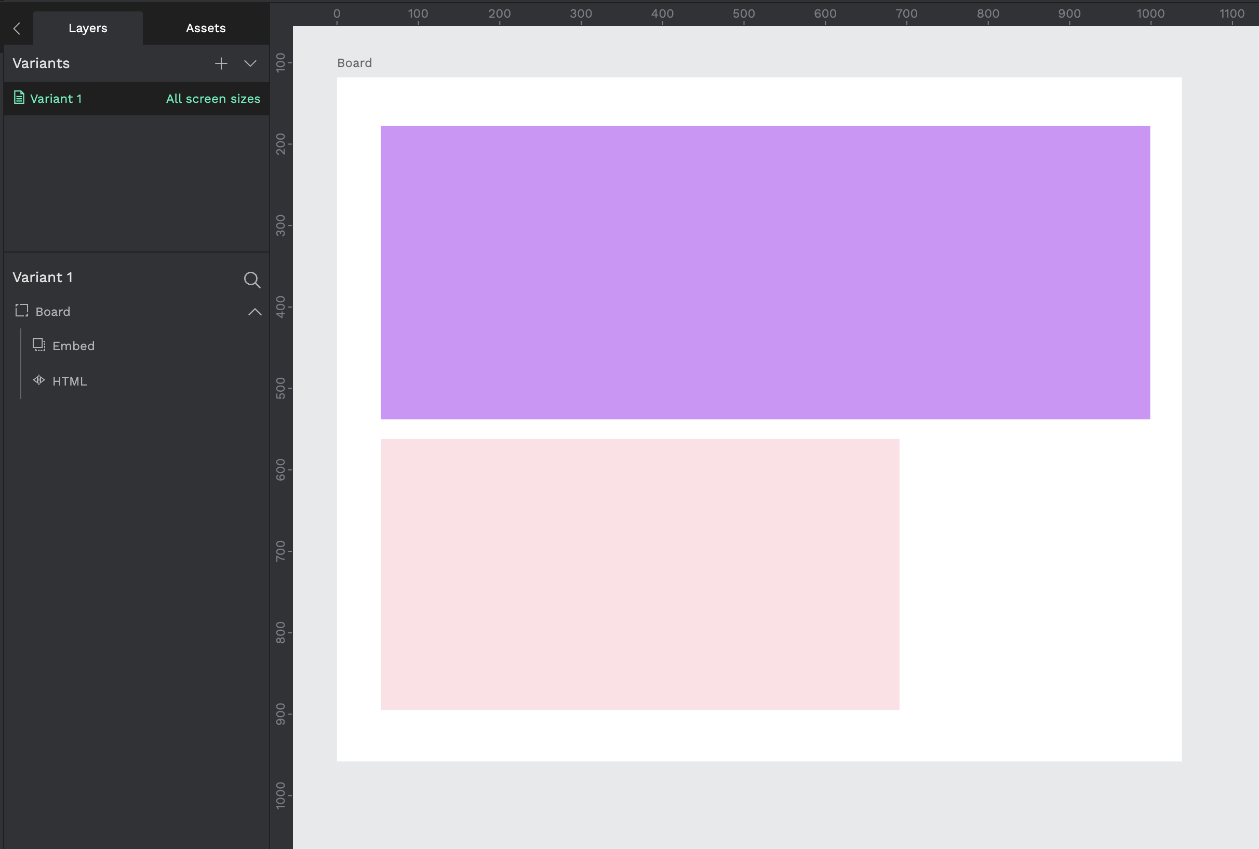1259x849 pixels.
Task: Select the purple rectangle on the board
Action: coord(766,272)
